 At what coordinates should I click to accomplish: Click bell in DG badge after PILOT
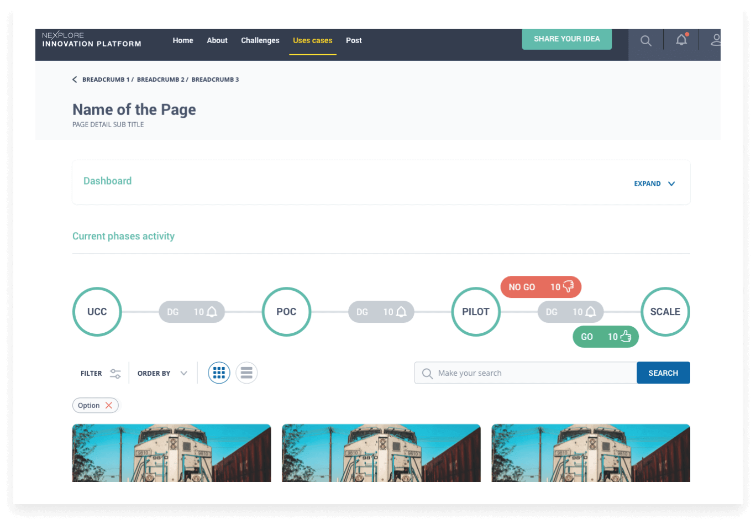pos(591,312)
